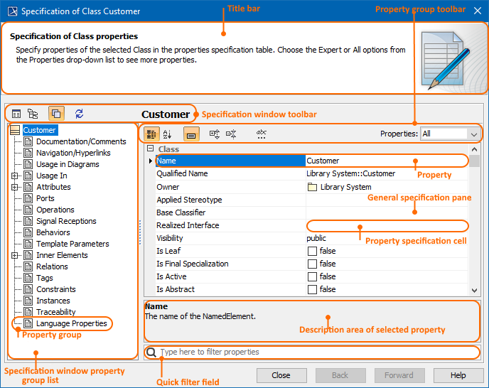Click the refresh arrows icon
Screen dimensions: 489x388
pyautogui.click(x=79, y=114)
